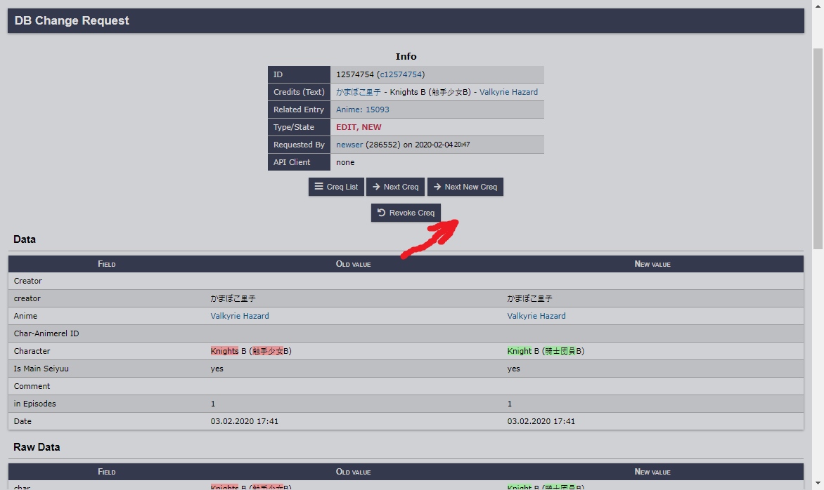Click the DB Change Request title bar
Screen dimensions: 824x490
pyautogui.click(x=406, y=20)
